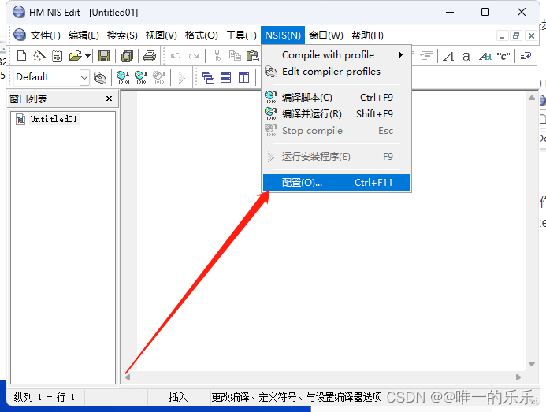
Task: Open the 搜索(S) menu
Action: click(122, 35)
